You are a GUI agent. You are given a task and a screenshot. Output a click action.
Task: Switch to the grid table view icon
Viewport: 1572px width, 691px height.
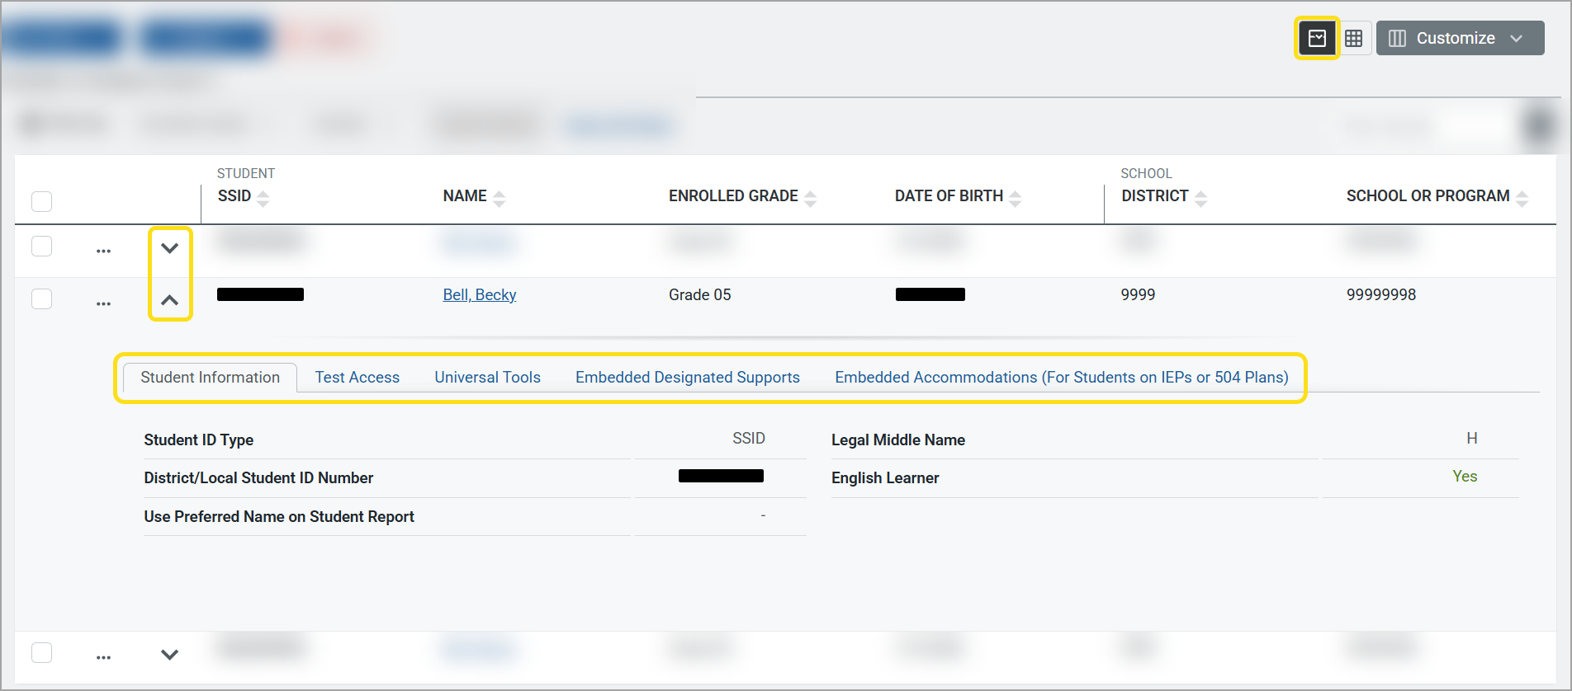(1353, 38)
